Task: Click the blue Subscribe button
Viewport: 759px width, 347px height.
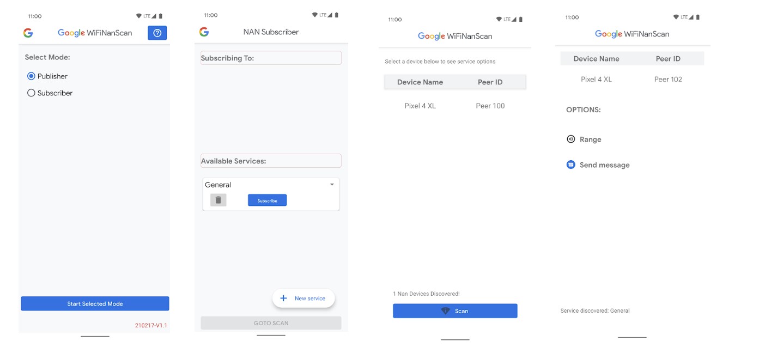Action: 267,200
